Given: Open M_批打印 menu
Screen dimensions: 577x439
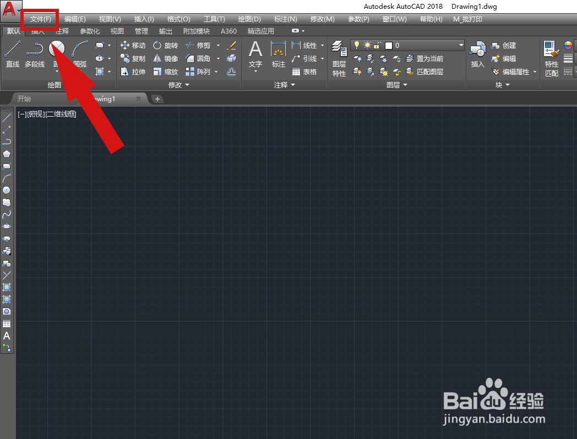Looking at the screenshot, I should pos(467,19).
